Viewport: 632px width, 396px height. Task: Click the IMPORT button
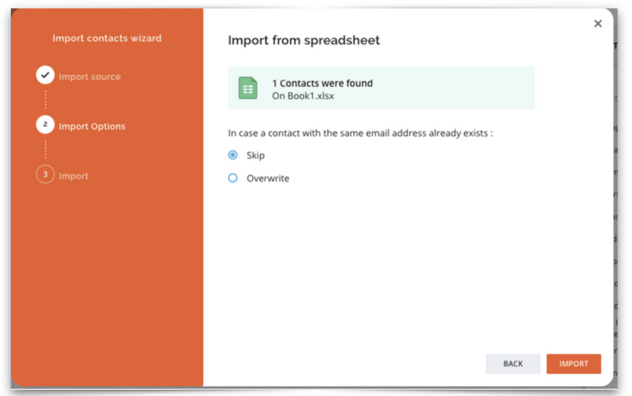point(573,364)
